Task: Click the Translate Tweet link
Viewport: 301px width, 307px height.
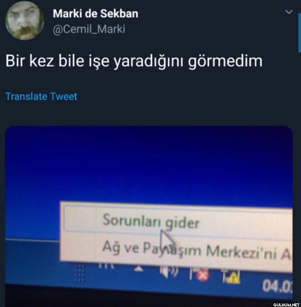Action: [x=41, y=97]
